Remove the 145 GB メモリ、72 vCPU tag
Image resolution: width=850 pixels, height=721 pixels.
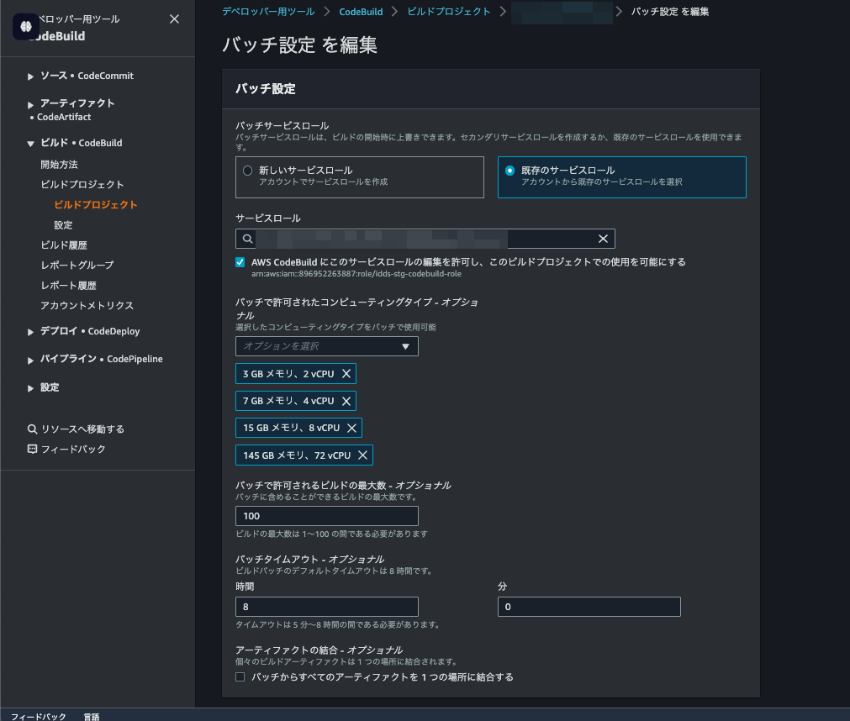(x=362, y=455)
